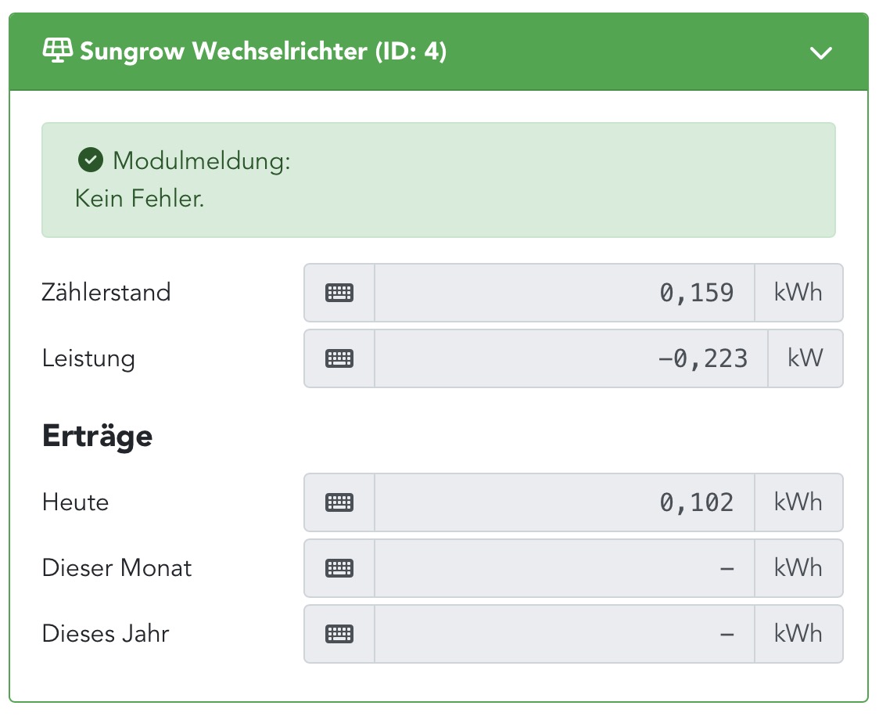Select the Heute yield value 0,102
This screenshot has height=720, width=879.
pyautogui.click(x=696, y=502)
